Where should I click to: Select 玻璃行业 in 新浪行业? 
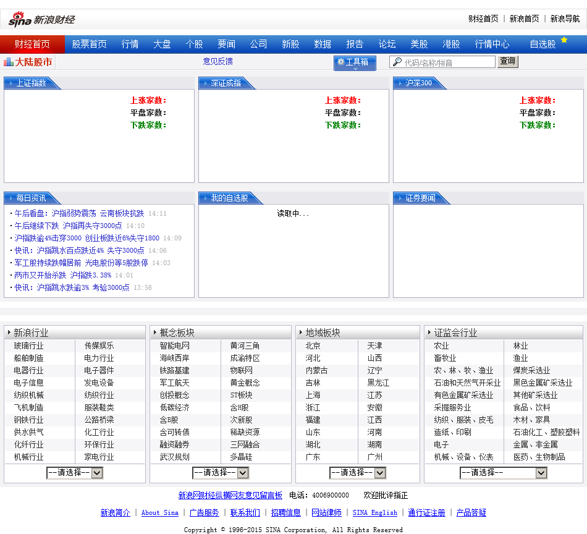[29, 345]
